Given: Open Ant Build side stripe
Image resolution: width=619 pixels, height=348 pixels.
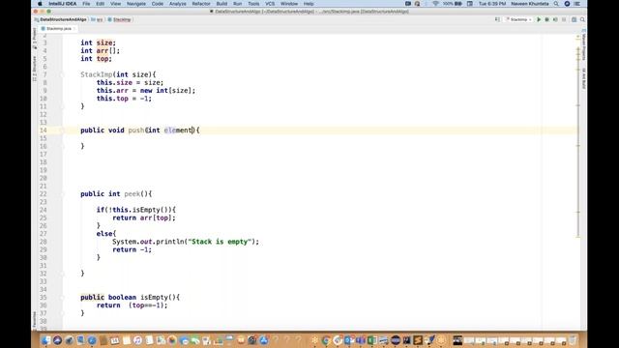Looking at the screenshot, I should coord(583,78).
